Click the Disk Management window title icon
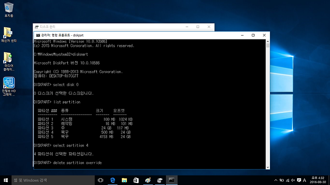 coord(37,27)
